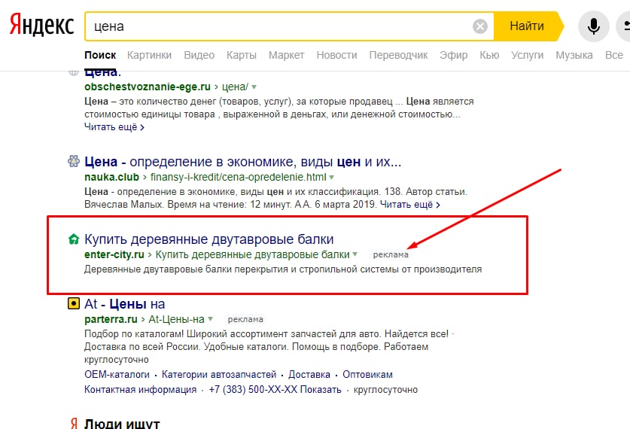The height and width of the screenshot is (429, 630).
Task: Go to the Маркет tab
Action: [286, 55]
